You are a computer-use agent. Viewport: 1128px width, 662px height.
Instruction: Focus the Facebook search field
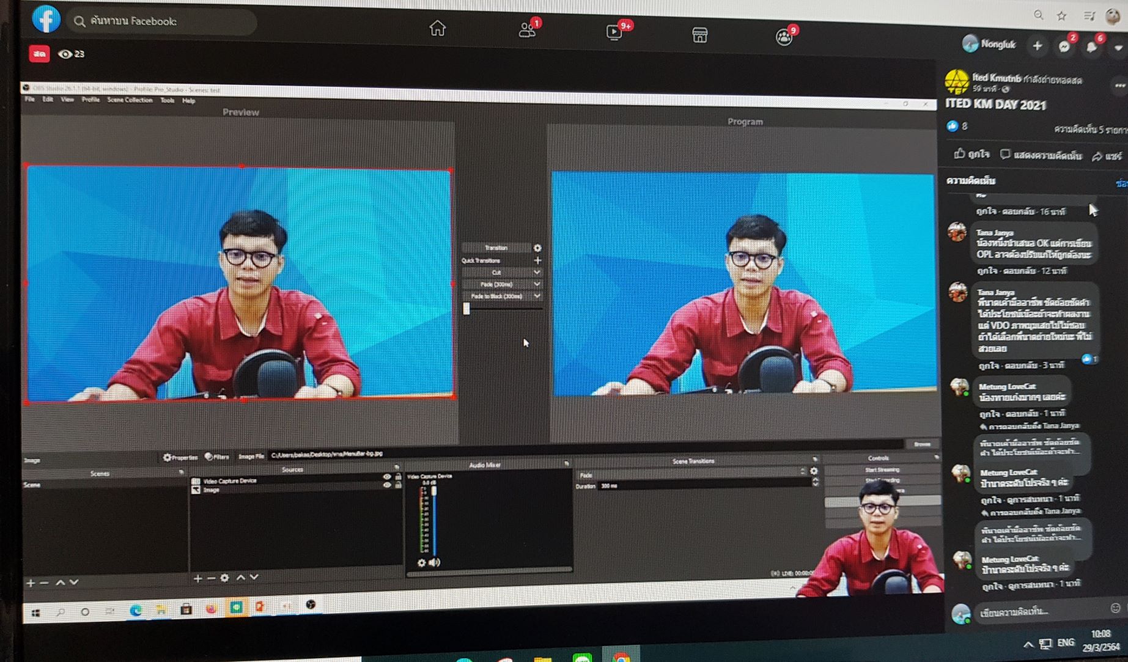pyautogui.click(x=162, y=21)
